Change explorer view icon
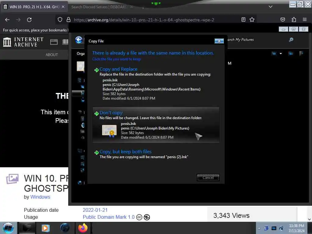 [x=274, y=53]
